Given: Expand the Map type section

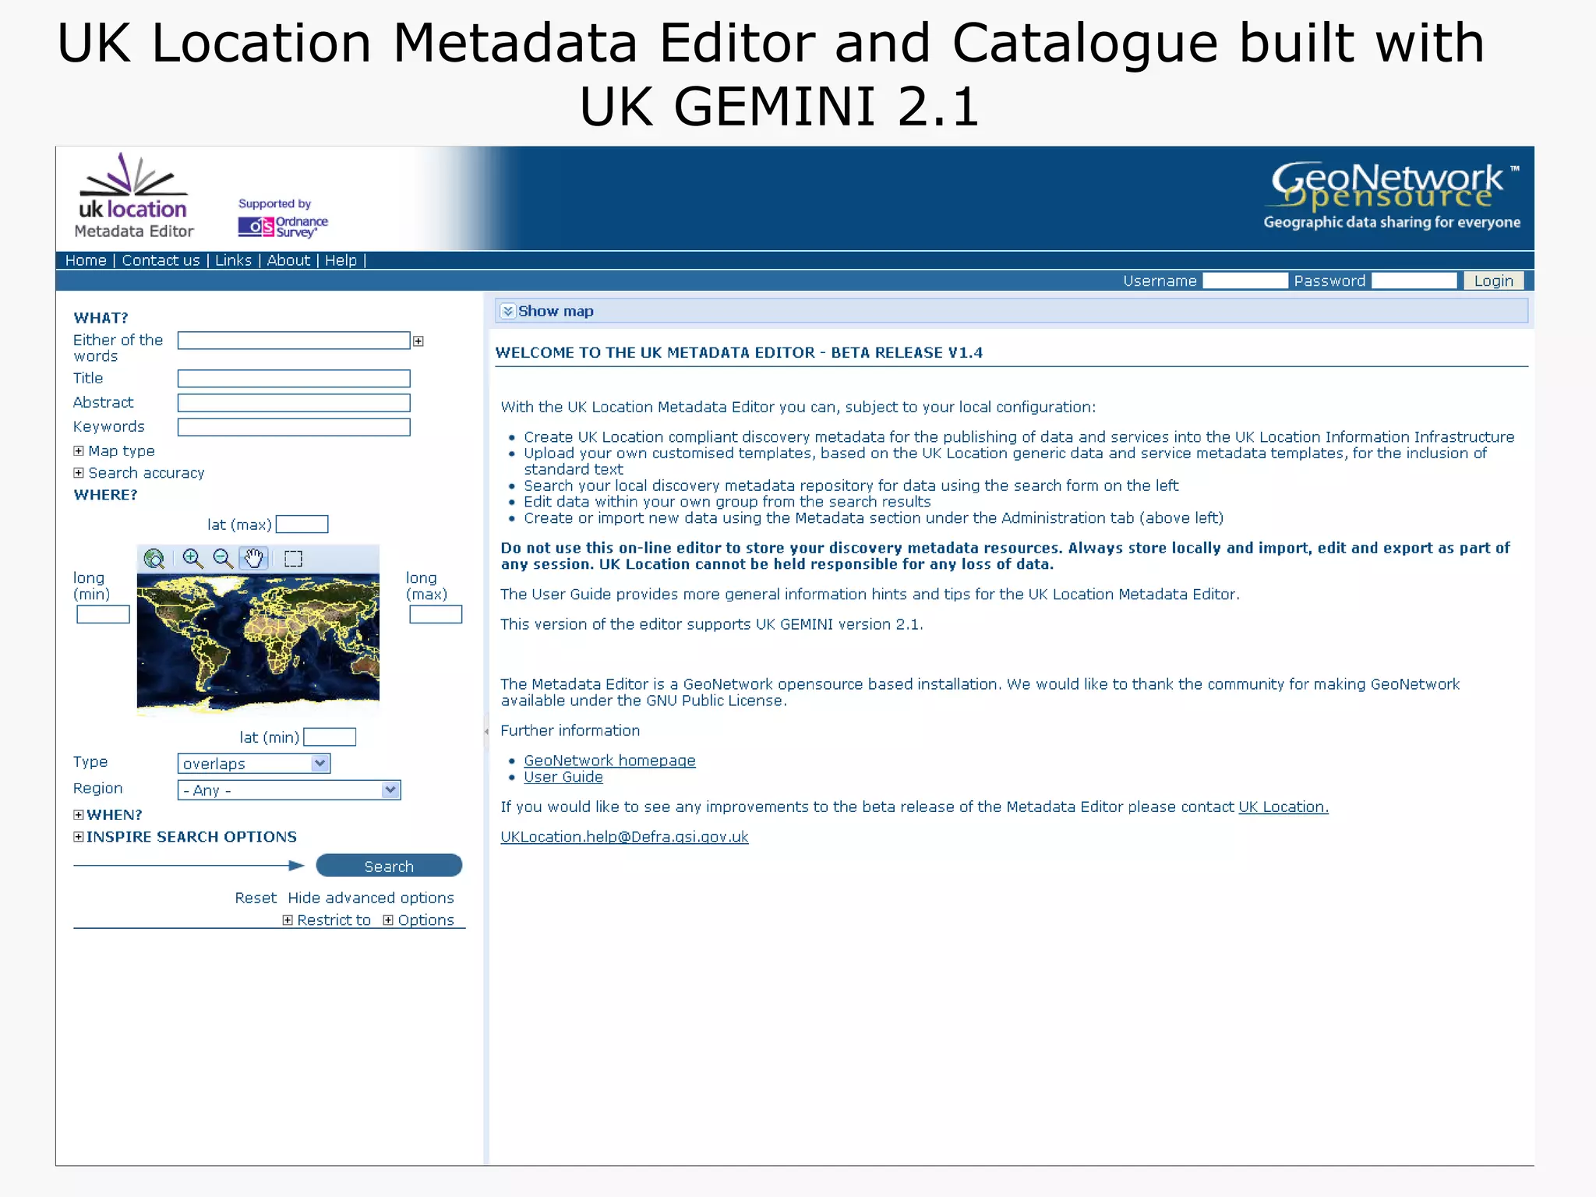Looking at the screenshot, I should point(78,450).
